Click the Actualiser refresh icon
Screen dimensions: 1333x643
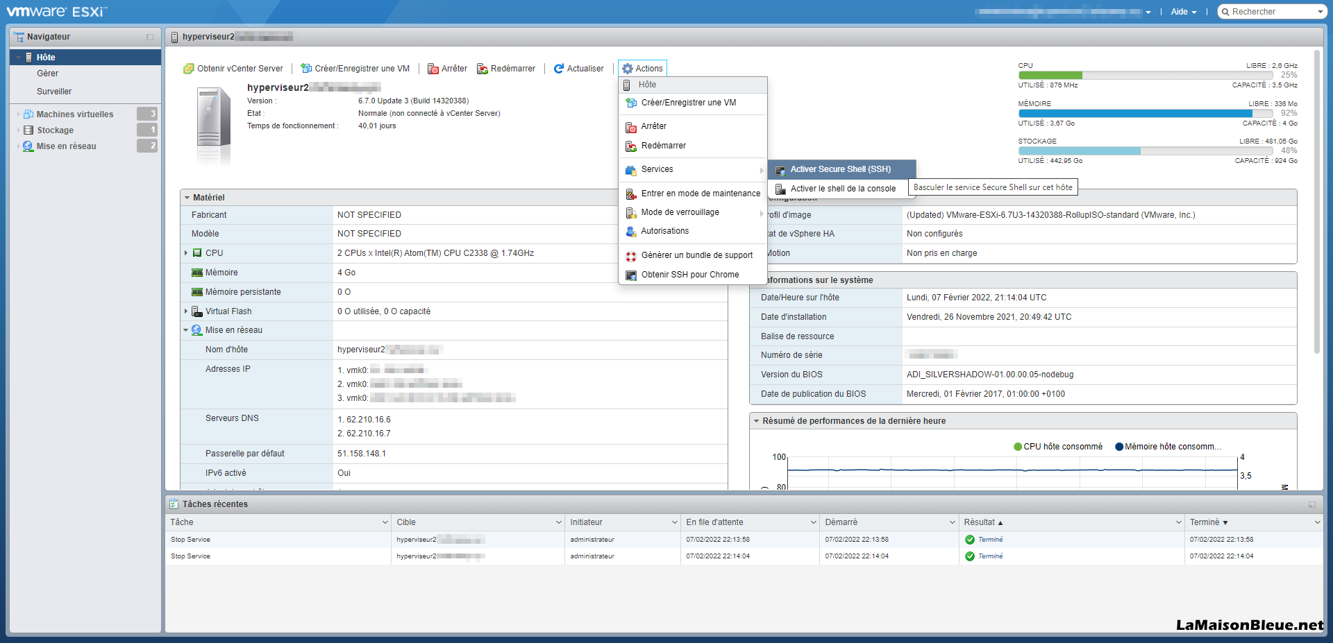coord(559,69)
